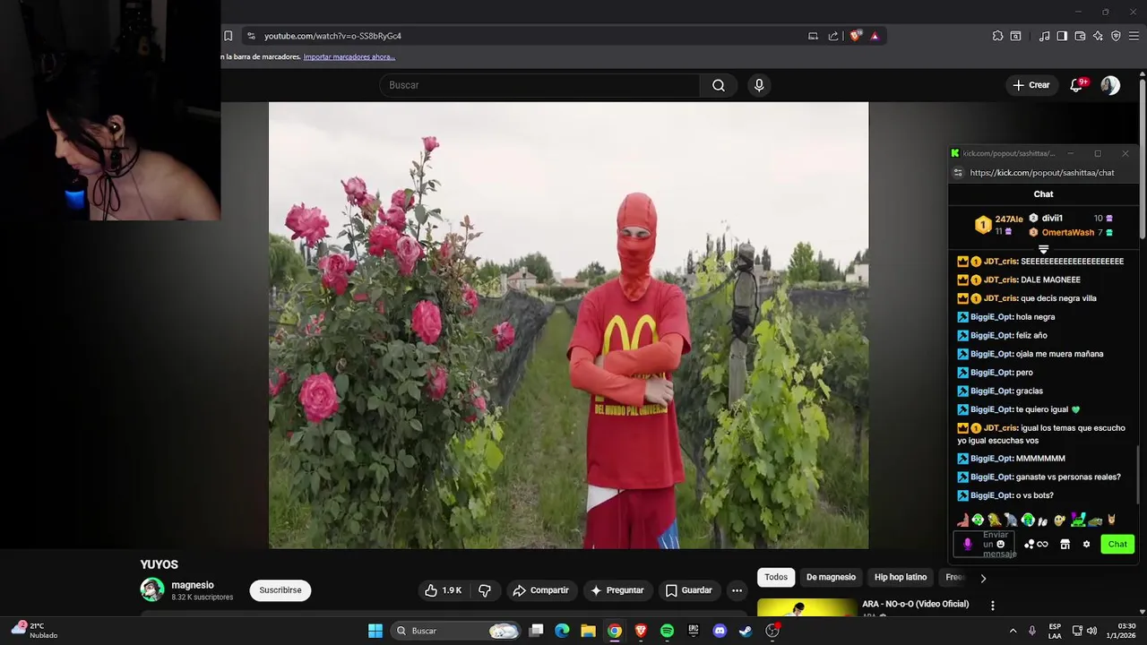The image size is (1147, 645).
Task: Click the purple microphone icon in chat input
Action: (967, 544)
